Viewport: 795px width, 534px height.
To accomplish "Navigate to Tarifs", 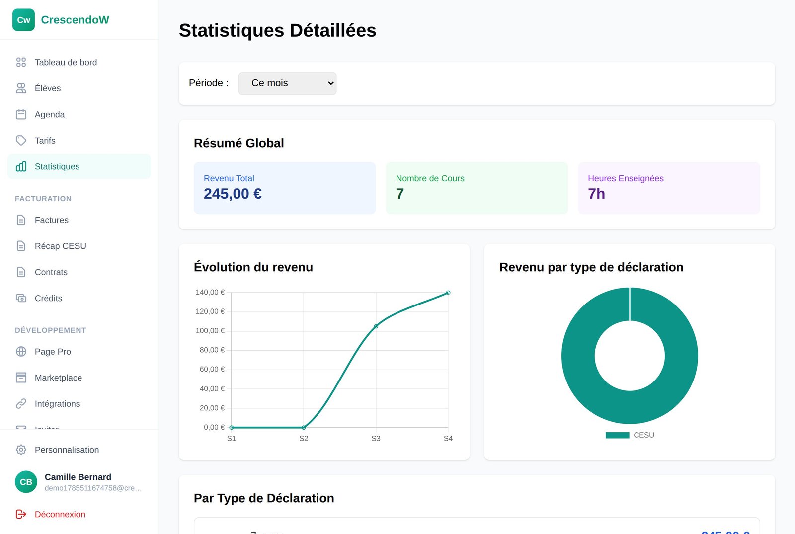I will (79, 141).
